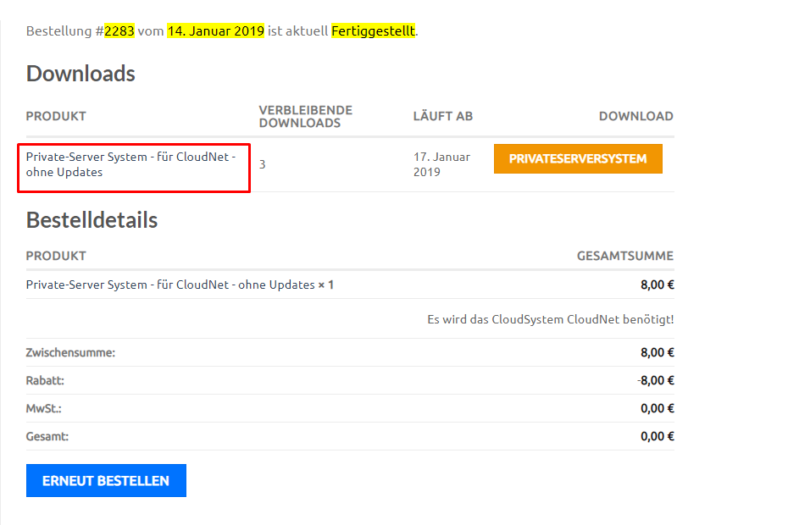The image size is (788, 525).
Task: Click PRODUKT header in Downloads table
Action: click(56, 117)
